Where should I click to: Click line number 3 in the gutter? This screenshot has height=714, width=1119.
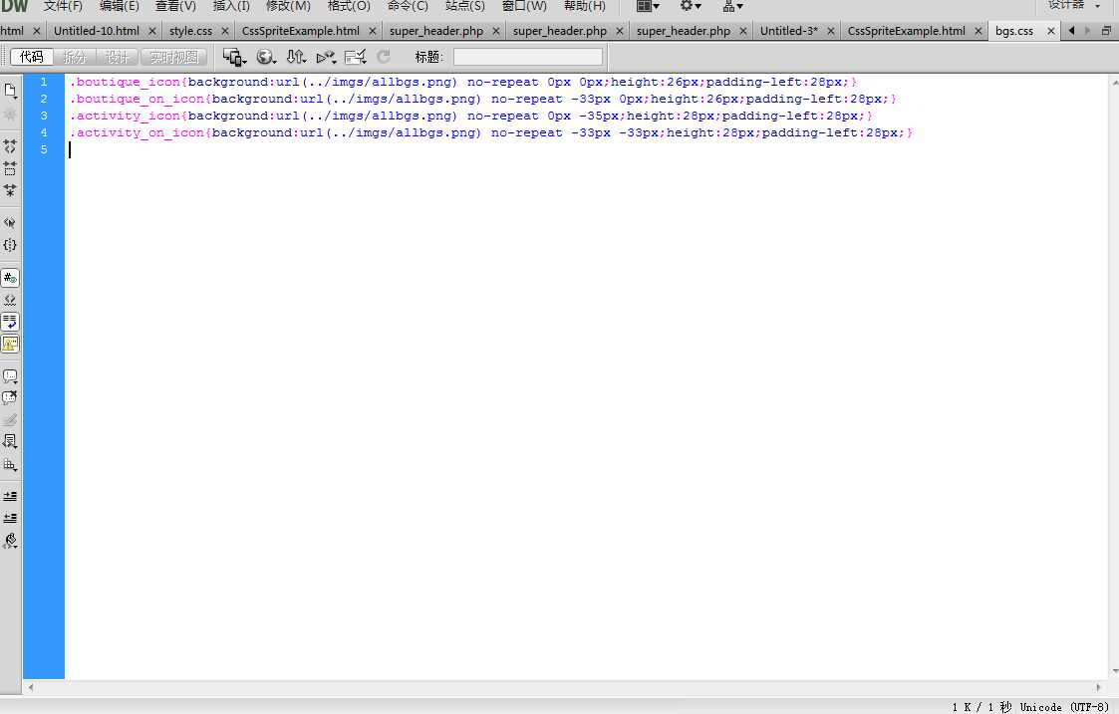click(x=44, y=116)
